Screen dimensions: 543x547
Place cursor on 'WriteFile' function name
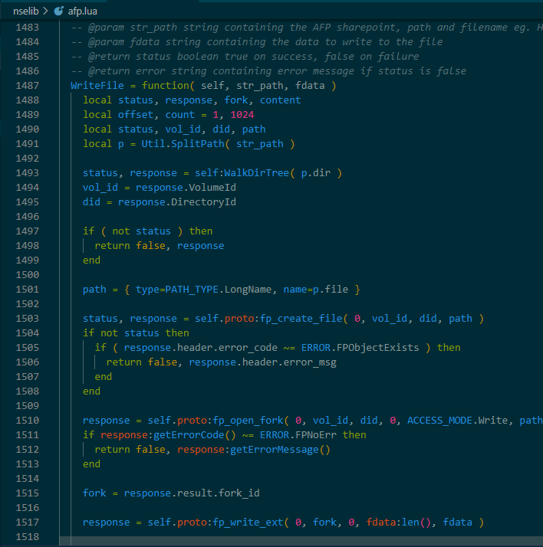[97, 86]
